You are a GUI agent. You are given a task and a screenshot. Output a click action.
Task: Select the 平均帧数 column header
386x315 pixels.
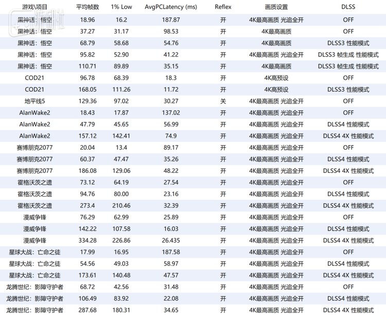87,8
